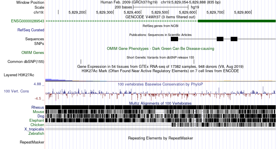Click the 5,829,800 ruler coordinate
Viewport: 276px width, 149px height.
242,12
